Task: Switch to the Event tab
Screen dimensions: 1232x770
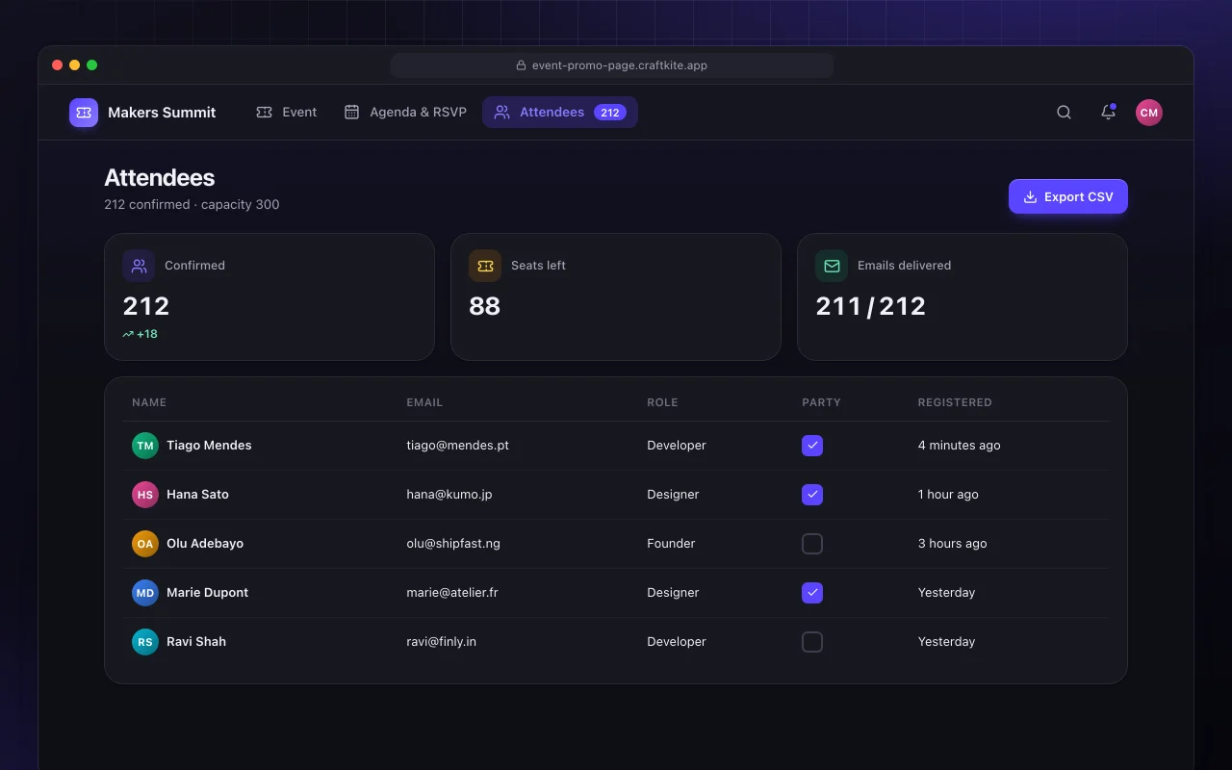Action: (x=287, y=113)
